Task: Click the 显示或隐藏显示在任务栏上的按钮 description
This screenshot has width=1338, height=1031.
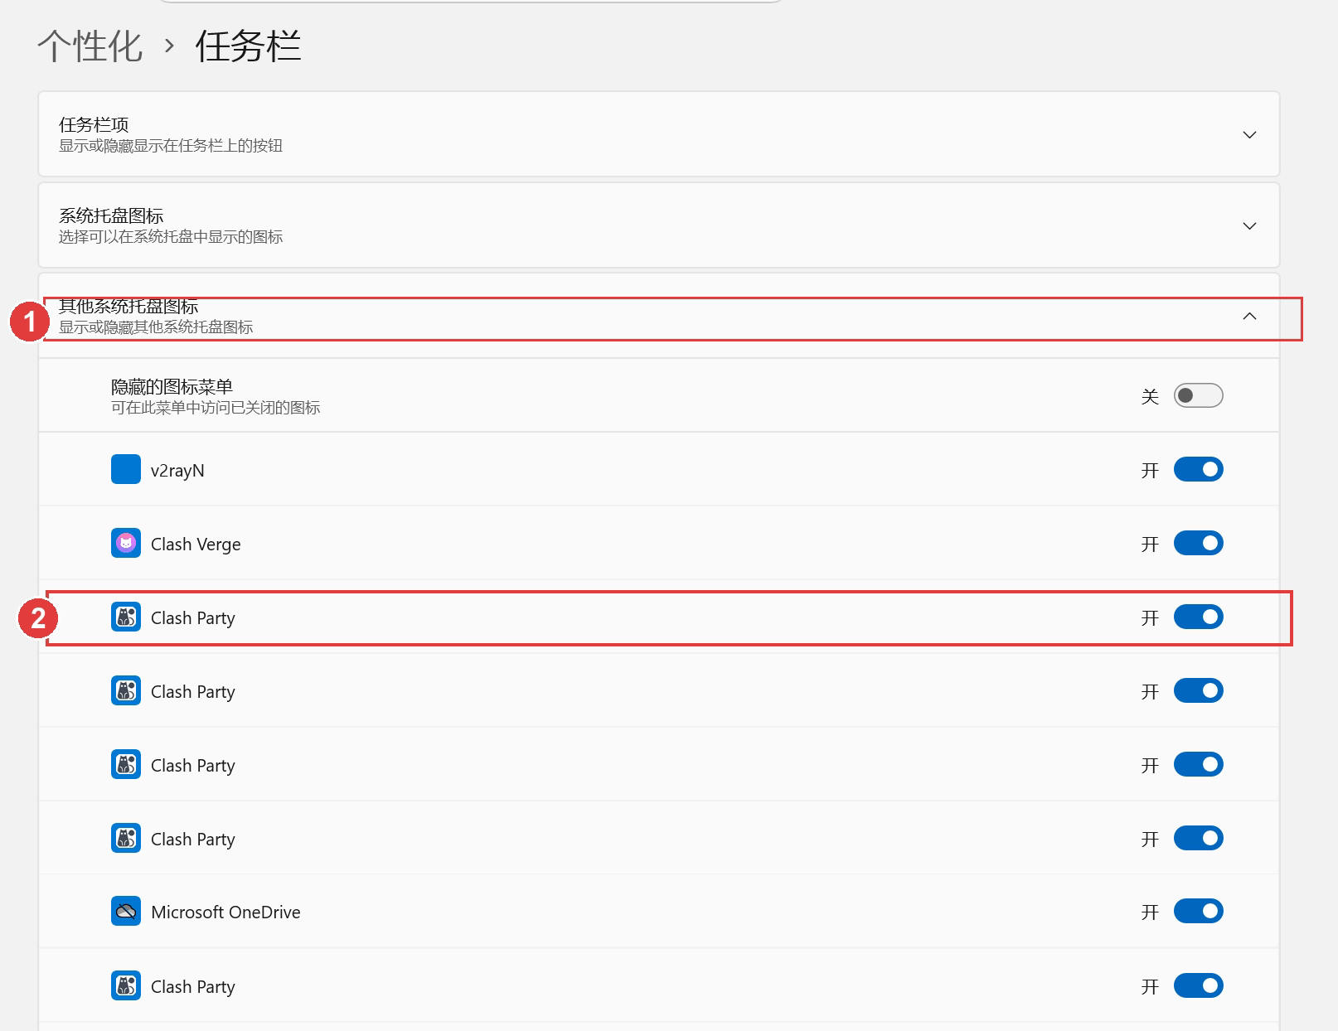Action: (171, 146)
